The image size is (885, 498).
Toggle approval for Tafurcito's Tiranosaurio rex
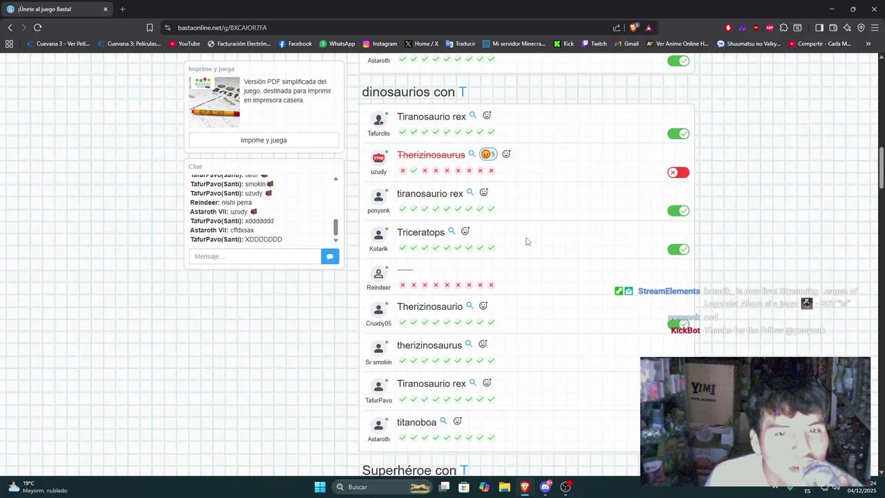coord(678,133)
